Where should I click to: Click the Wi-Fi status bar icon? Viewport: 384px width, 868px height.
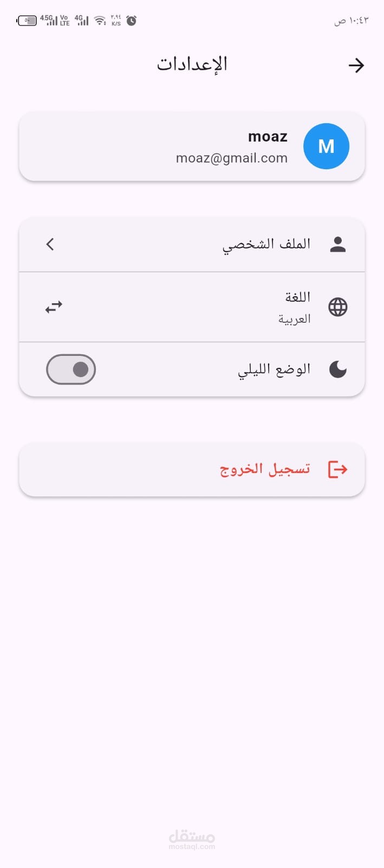(x=100, y=21)
